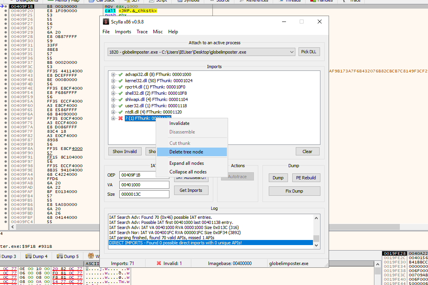Image resolution: width=428 pixels, height=285 pixels.
Task: Click the Size input field
Action: (144, 194)
